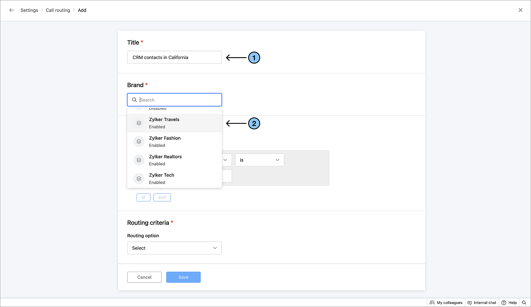531x307 pixels.
Task: Click the Zylker Travels brand layers icon
Action: [x=139, y=123]
